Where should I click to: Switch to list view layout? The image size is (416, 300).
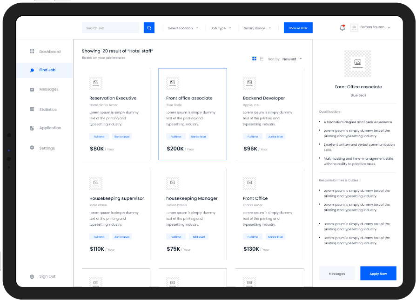262,59
